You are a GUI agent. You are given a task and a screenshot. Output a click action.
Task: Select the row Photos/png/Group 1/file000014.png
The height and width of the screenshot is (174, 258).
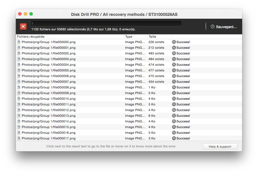tap(129, 122)
